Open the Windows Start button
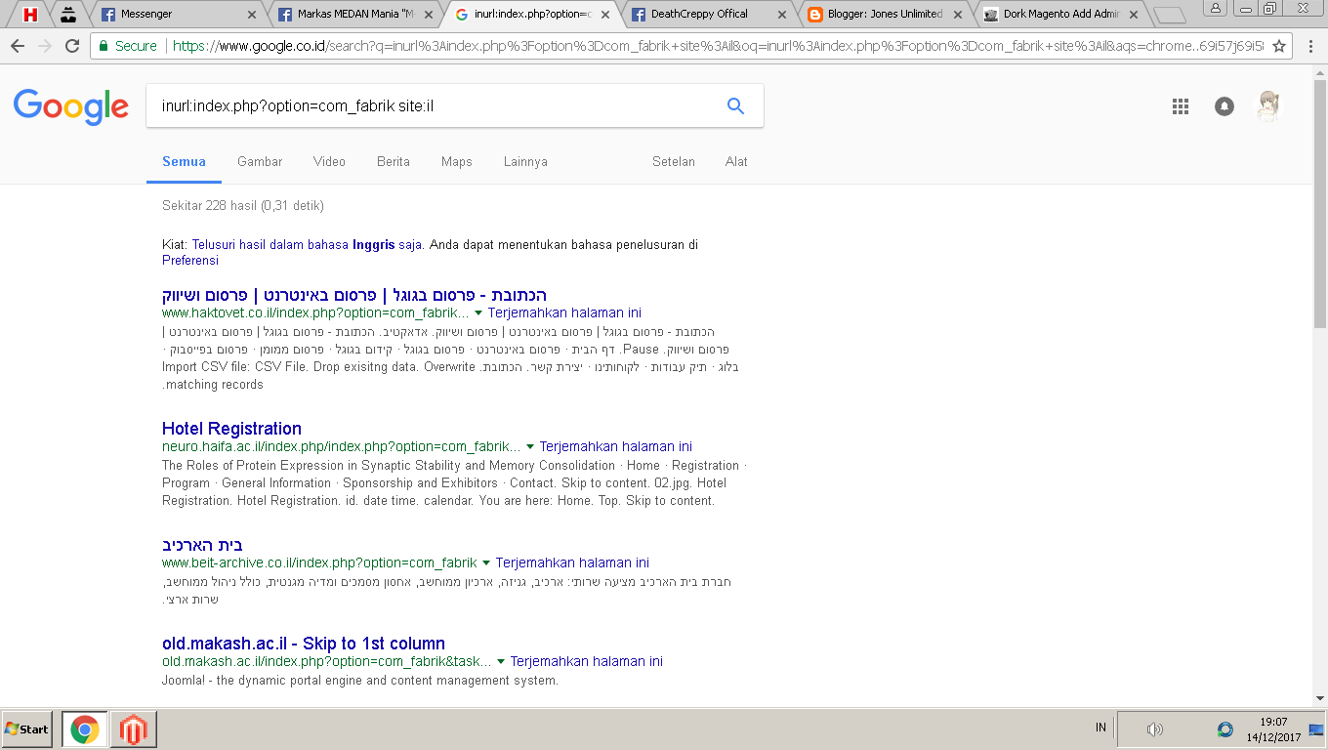 tap(27, 729)
